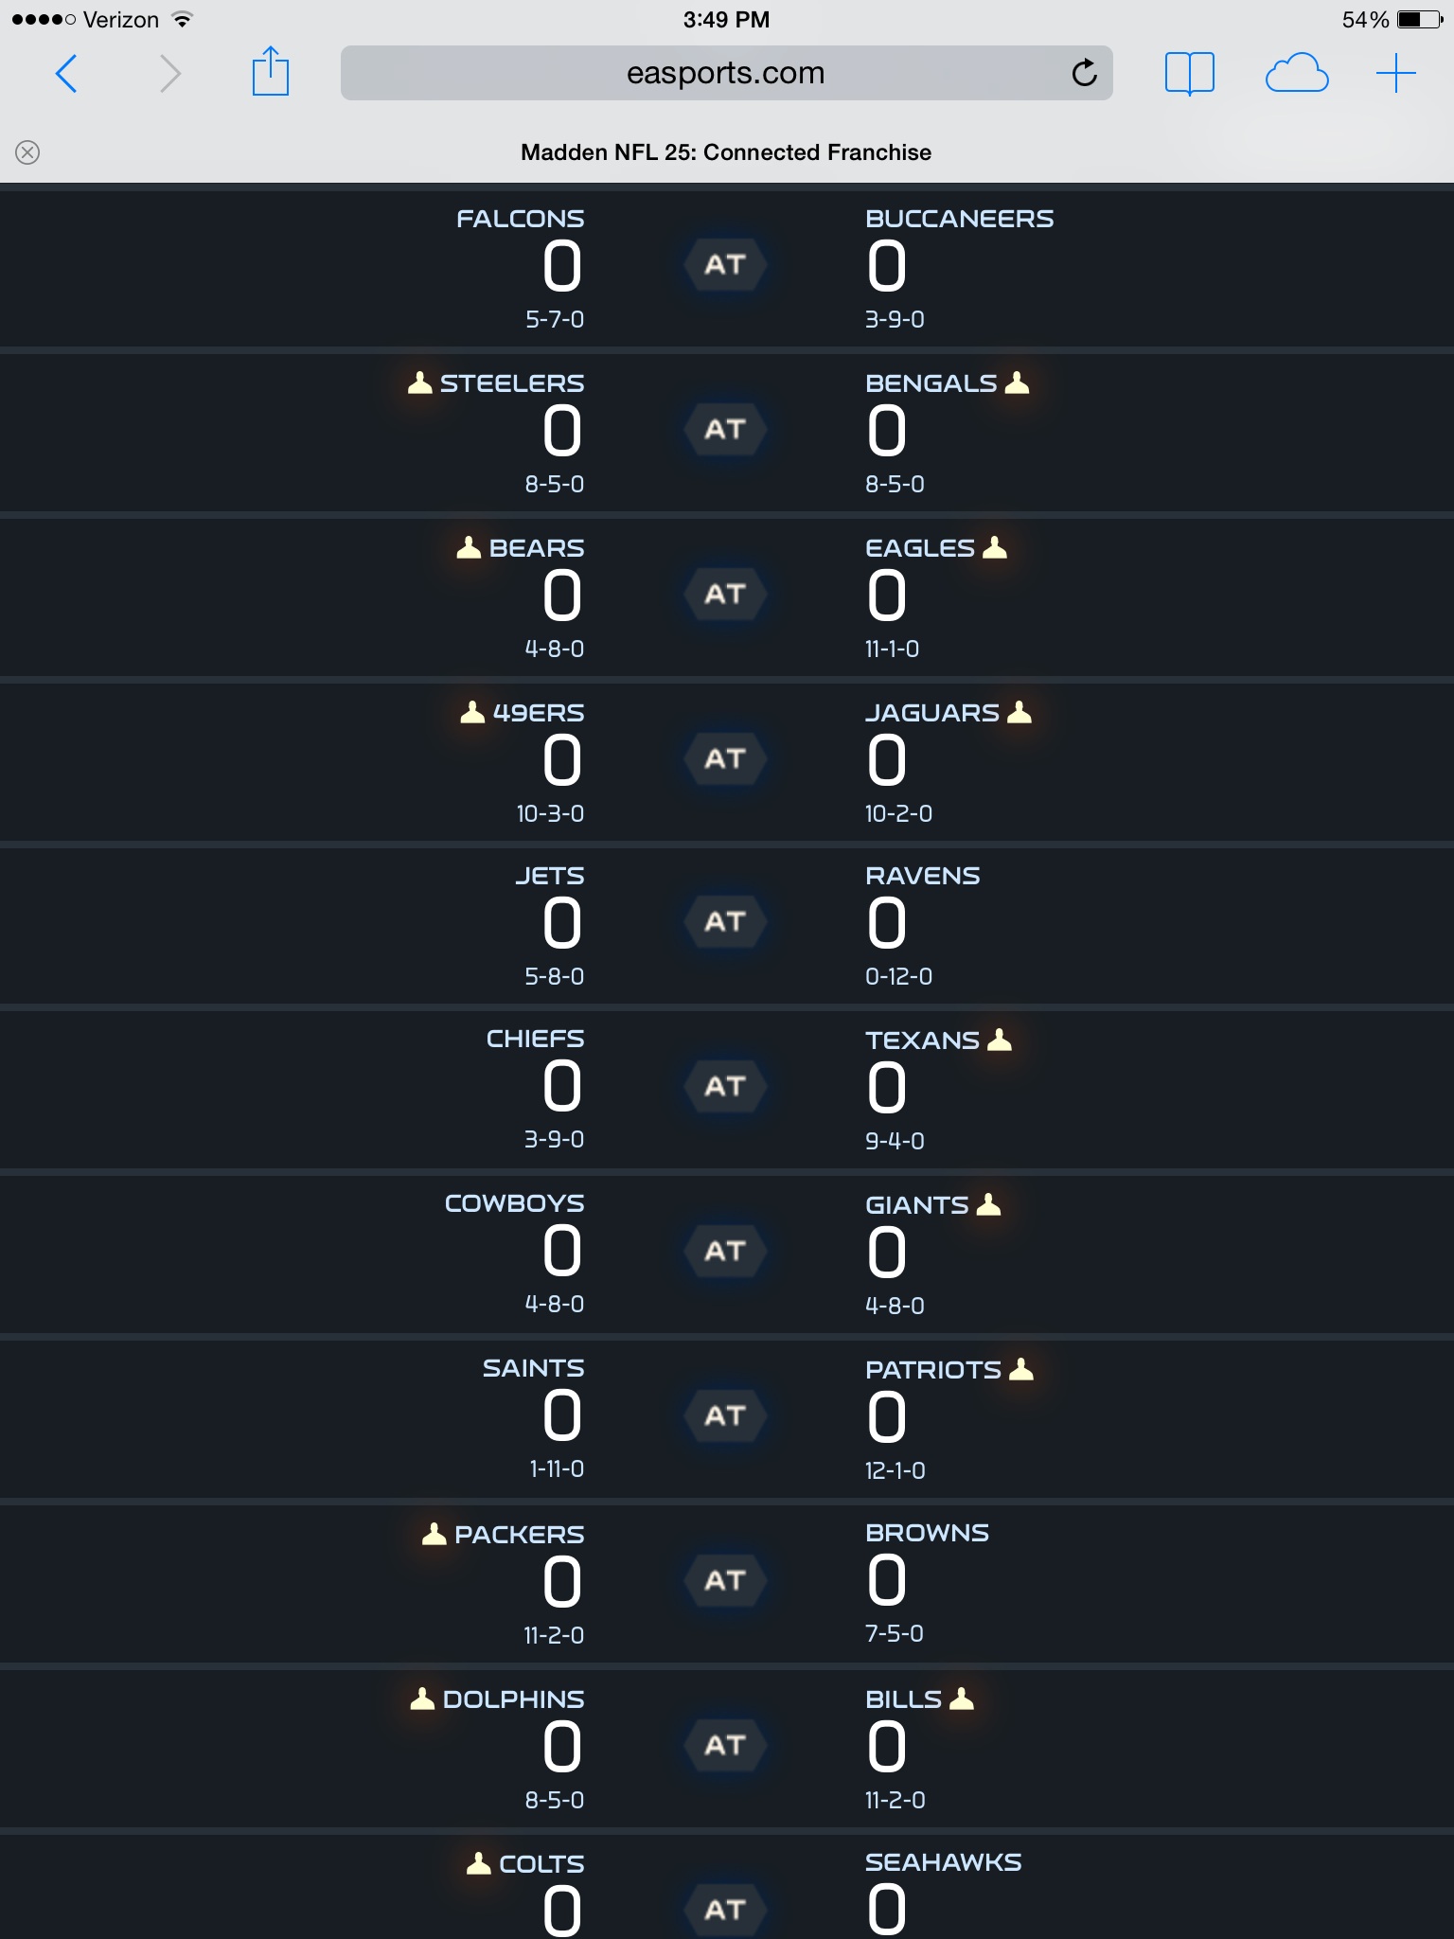Open the Share sheet icon

coord(270,72)
